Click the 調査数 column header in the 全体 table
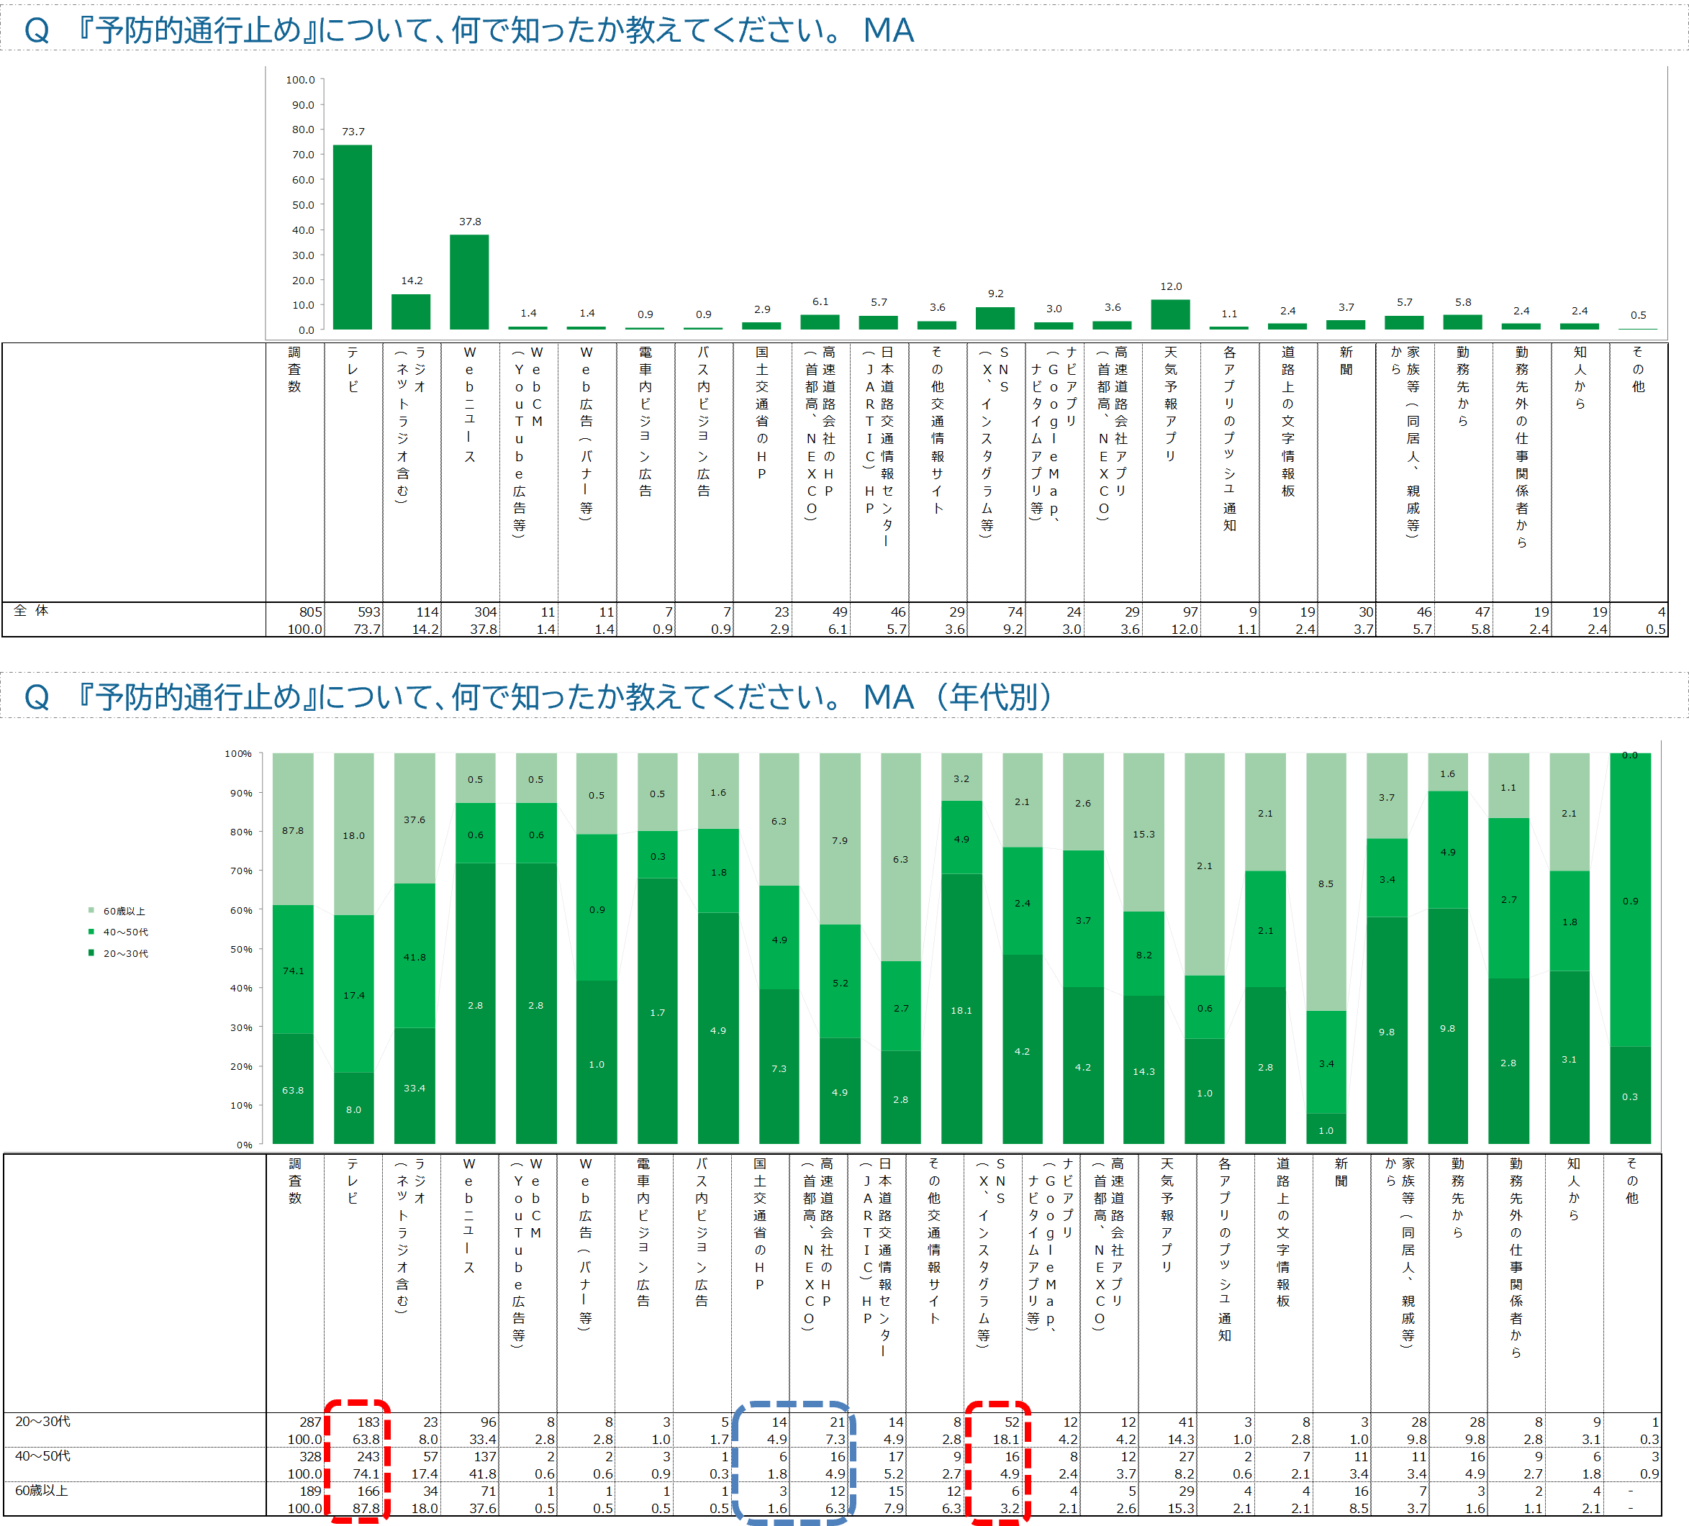Screen dimensions: 1689x1526 294,369
